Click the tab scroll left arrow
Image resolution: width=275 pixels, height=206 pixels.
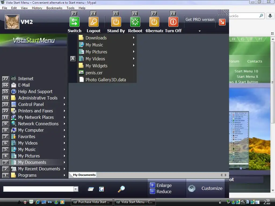pyautogui.click(x=222, y=175)
